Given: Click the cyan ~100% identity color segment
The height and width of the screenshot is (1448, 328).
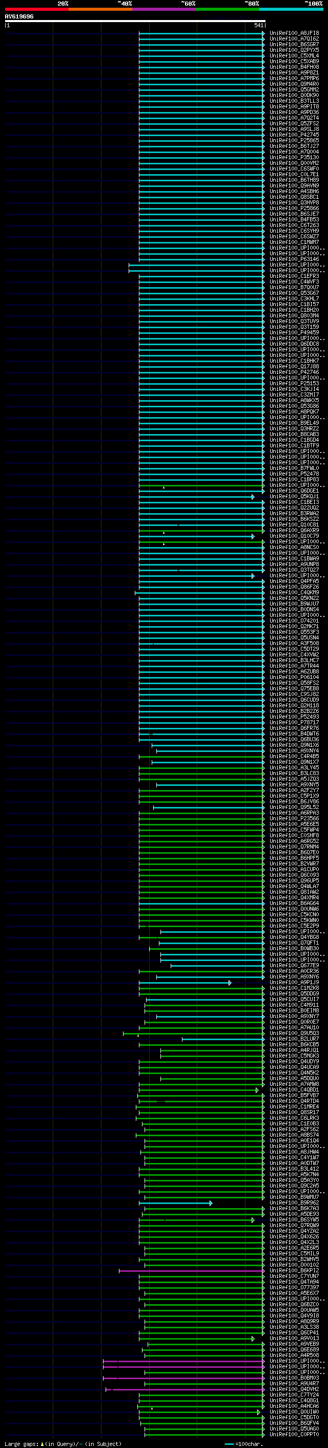Looking at the screenshot, I should (291, 9).
